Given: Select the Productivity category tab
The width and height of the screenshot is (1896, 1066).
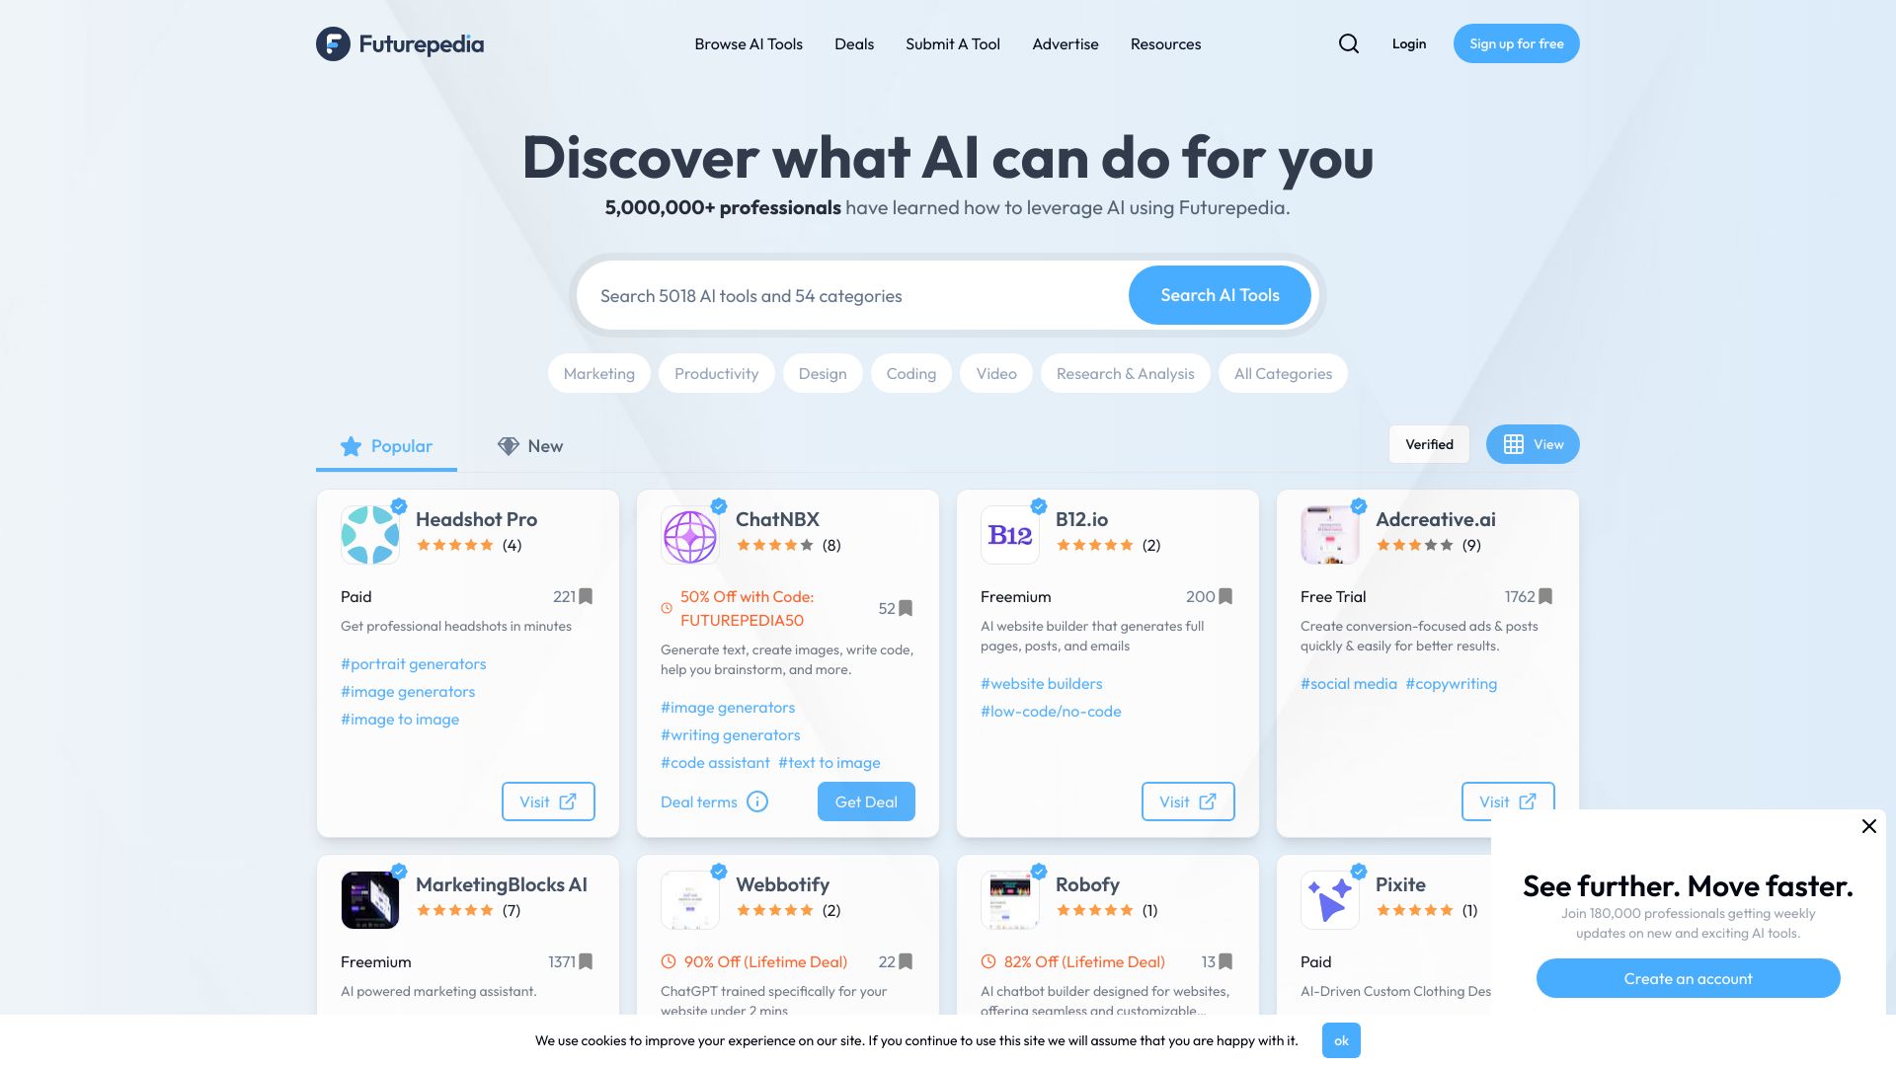Looking at the screenshot, I should point(716,373).
